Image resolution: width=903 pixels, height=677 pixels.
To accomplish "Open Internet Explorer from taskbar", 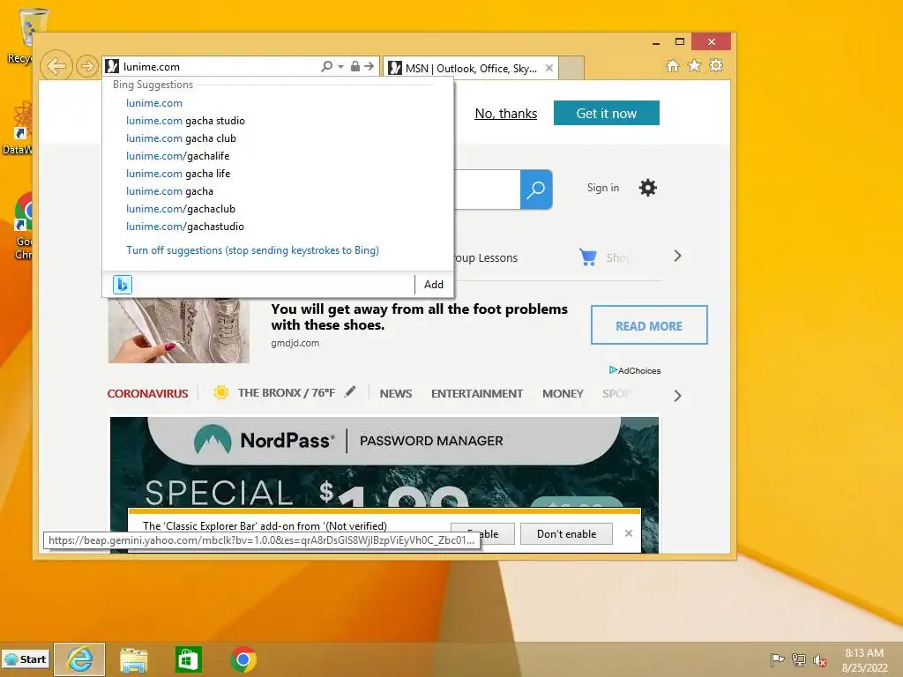I will click(79, 659).
